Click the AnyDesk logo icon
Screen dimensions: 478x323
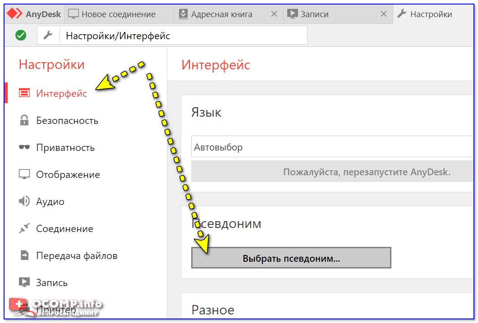(x=14, y=14)
